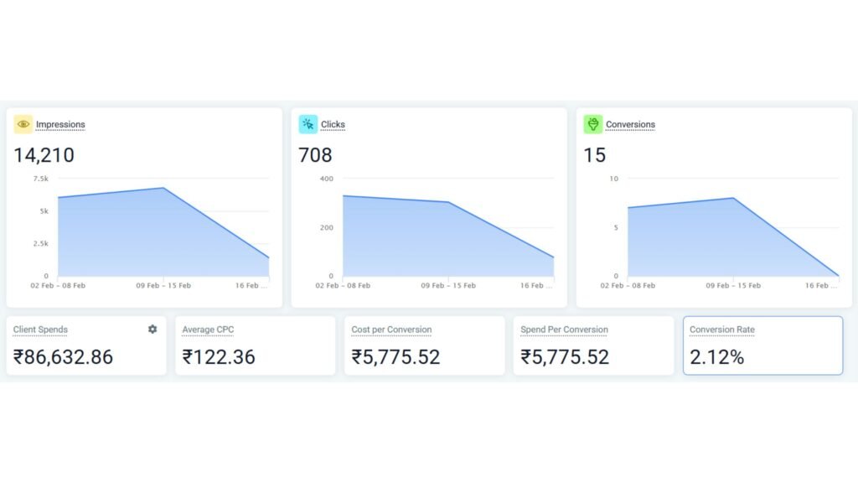Click the Conversions chart endpoint at 16 Feb

[837, 274]
